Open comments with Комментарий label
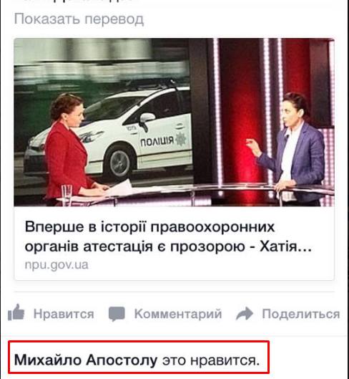The height and width of the screenshot is (379, 349). 178,314
